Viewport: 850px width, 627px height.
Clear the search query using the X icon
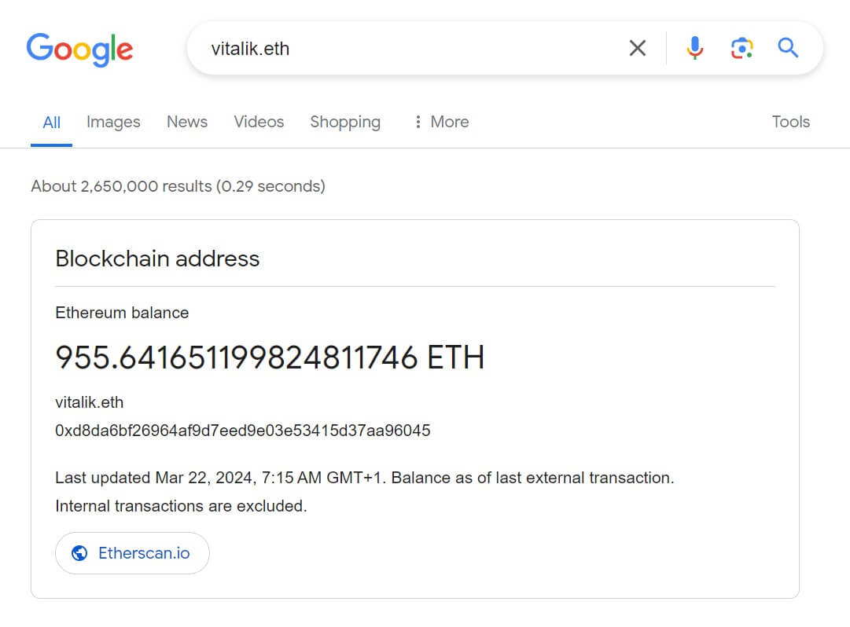click(x=637, y=48)
